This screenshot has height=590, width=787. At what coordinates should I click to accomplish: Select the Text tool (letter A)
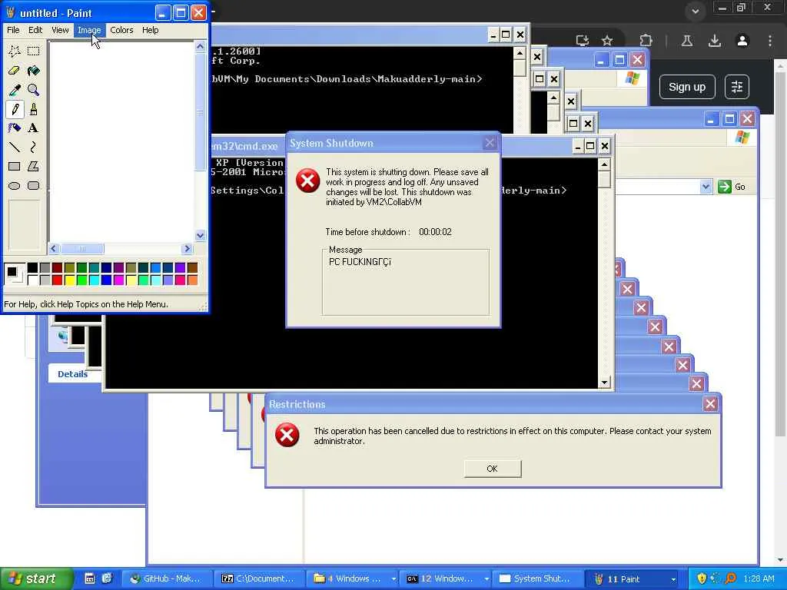pyautogui.click(x=34, y=128)
